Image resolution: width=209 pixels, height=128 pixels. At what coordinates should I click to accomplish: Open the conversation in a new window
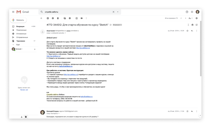pyautogui.click(x=196, y=25)
